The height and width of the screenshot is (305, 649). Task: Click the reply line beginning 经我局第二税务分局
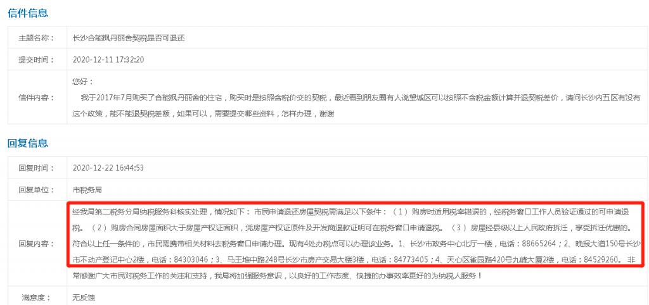(350, 212)
